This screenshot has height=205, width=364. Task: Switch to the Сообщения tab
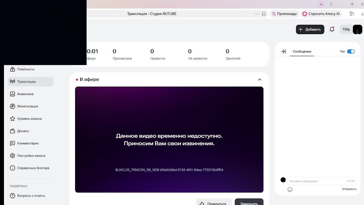[302, 52]
